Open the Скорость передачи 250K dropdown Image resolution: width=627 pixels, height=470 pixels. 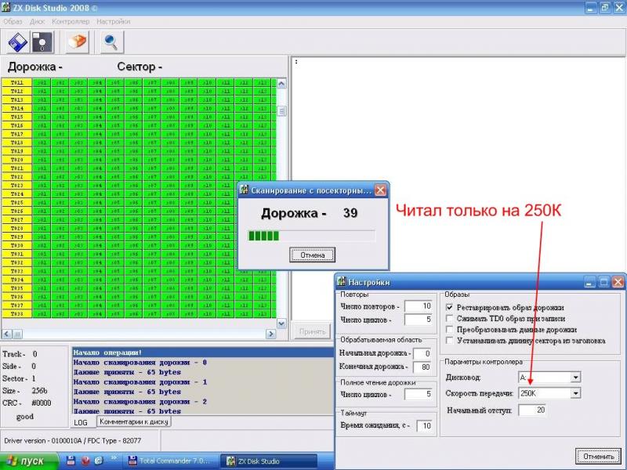[x=576, y=393]
